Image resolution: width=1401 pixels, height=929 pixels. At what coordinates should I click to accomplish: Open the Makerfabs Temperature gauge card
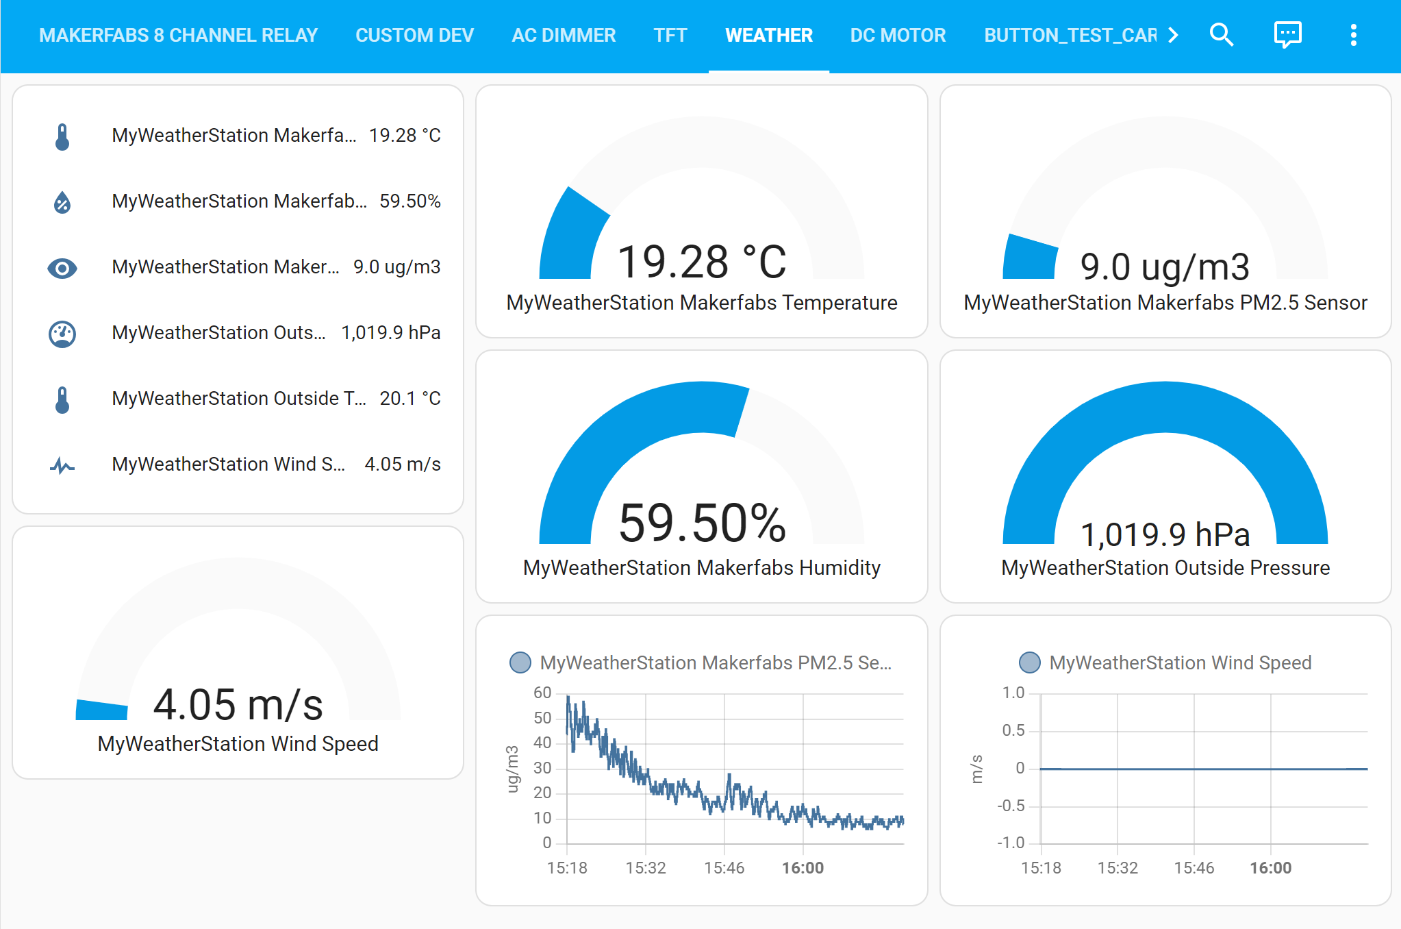click(x=702, y=212)
